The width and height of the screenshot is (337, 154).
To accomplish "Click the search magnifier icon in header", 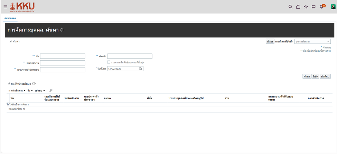I will pyautogui.click(x=290, y=7).
